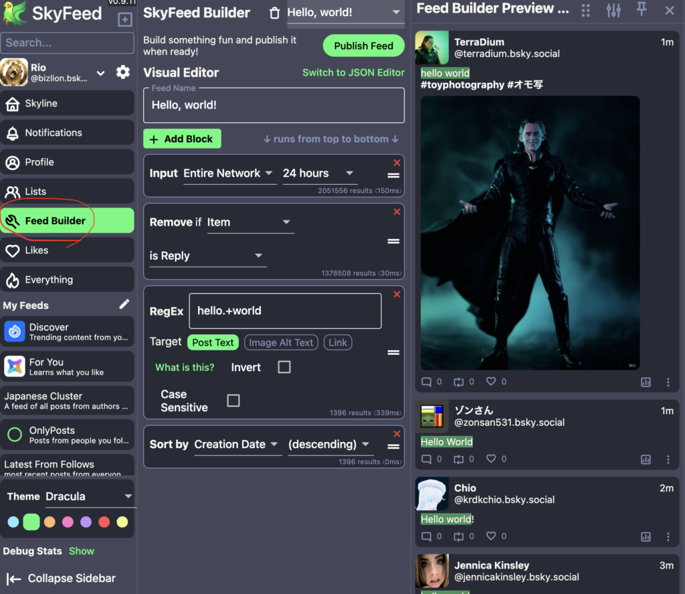Click Collapse Sidebar
The image size is (685, 594).
coord(62,578)
